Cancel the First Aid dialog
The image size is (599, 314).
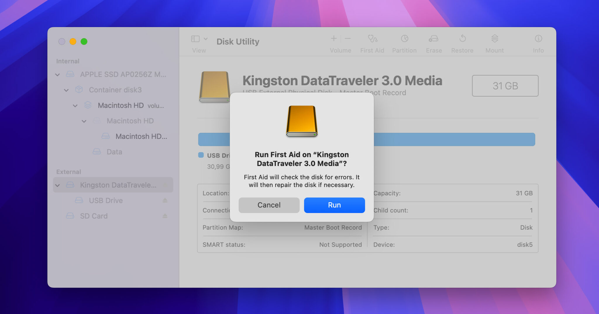[269, 205]
